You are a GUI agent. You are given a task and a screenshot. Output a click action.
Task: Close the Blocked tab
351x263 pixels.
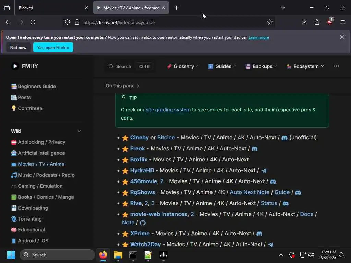coord(86,8)
